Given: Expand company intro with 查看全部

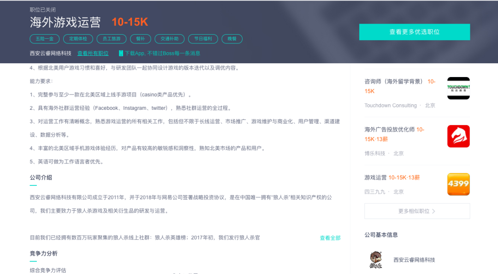Looking at the screenshot, I should 330,238.
